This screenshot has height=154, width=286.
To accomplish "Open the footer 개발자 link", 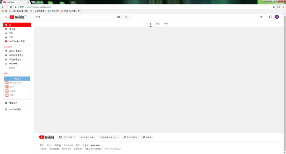I will (x=85, y=145).
